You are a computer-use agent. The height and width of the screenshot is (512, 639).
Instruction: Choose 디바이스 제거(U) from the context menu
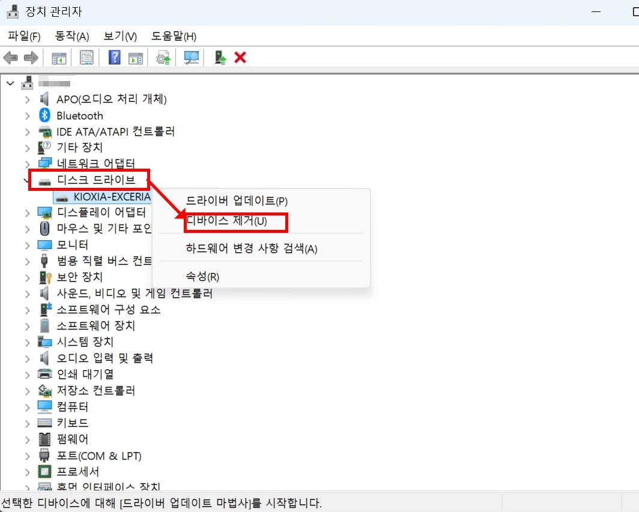(x=227, y=221)
